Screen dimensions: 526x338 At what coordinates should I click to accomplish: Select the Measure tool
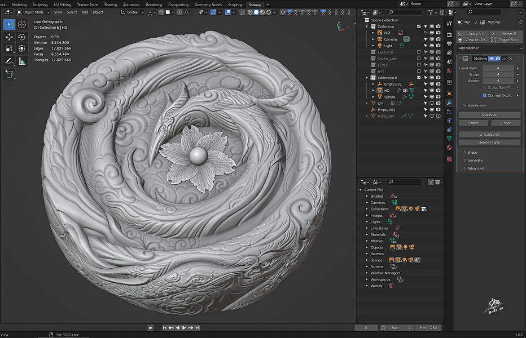click(22, 61)
